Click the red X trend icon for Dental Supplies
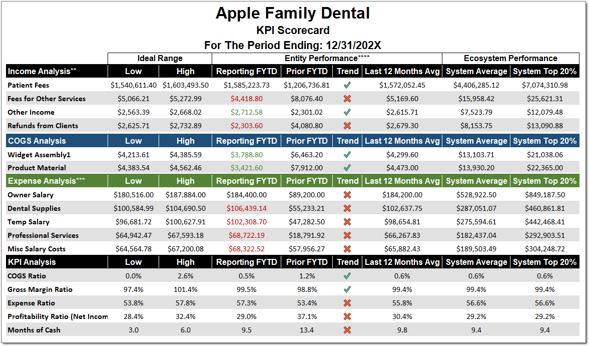This screenshot has width=589, height=346. pos(347,208)
